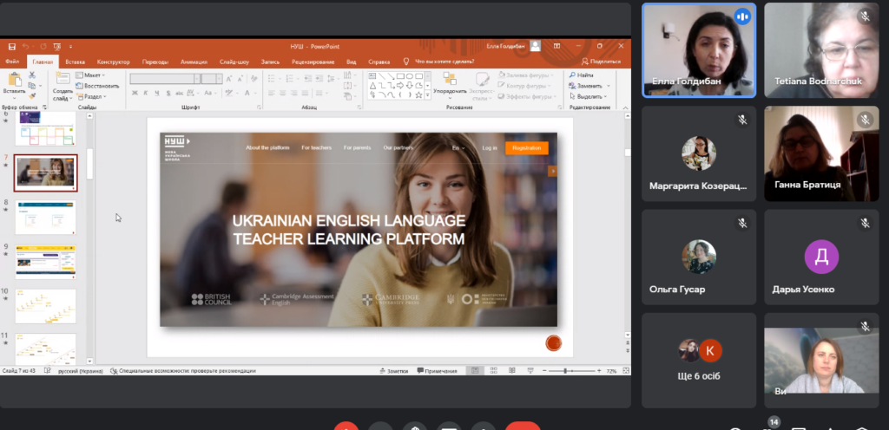Open the Animation (Анимация) tab

[194, 62]
